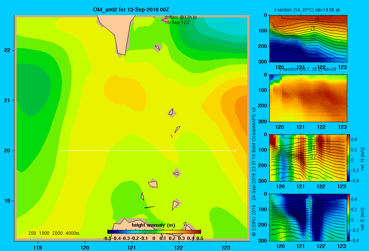
Task: Click the 0.4 tick on the vel. N scale
Action: tap(354, 140)
